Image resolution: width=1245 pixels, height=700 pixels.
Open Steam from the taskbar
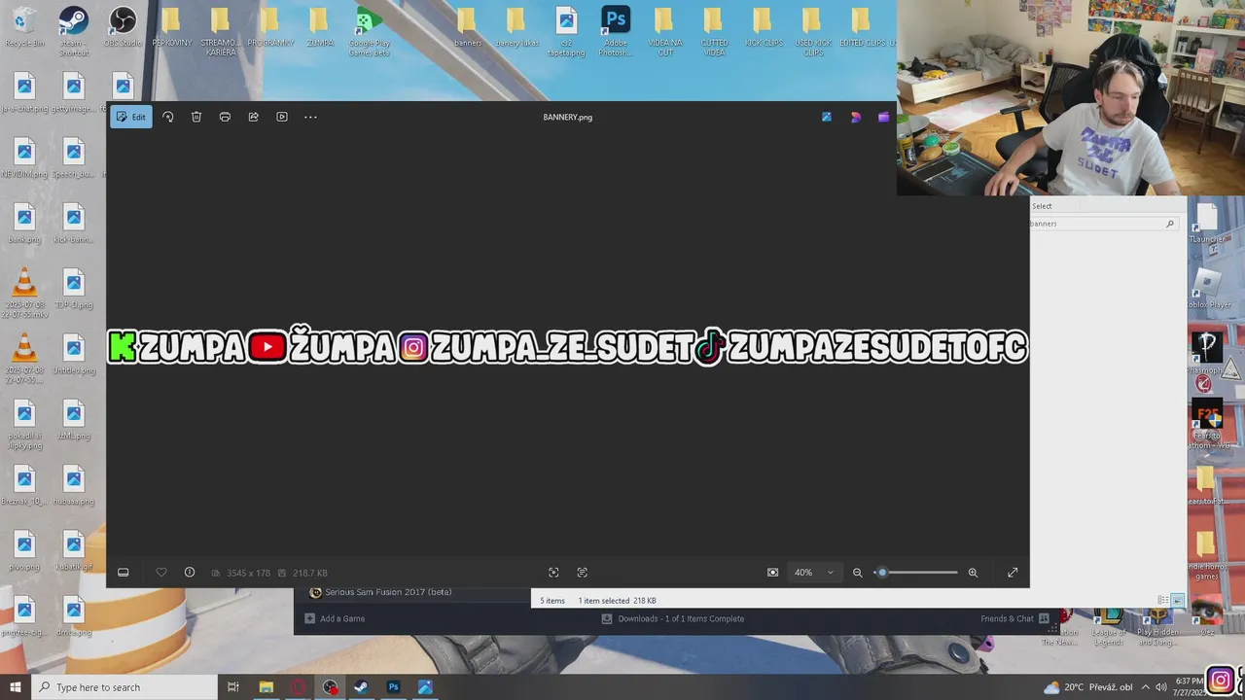point(361,687)
